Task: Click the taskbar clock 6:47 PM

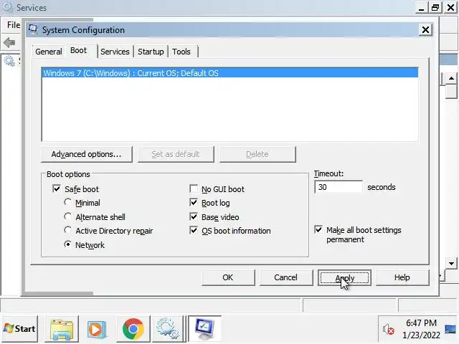Action: pos(421,323)
